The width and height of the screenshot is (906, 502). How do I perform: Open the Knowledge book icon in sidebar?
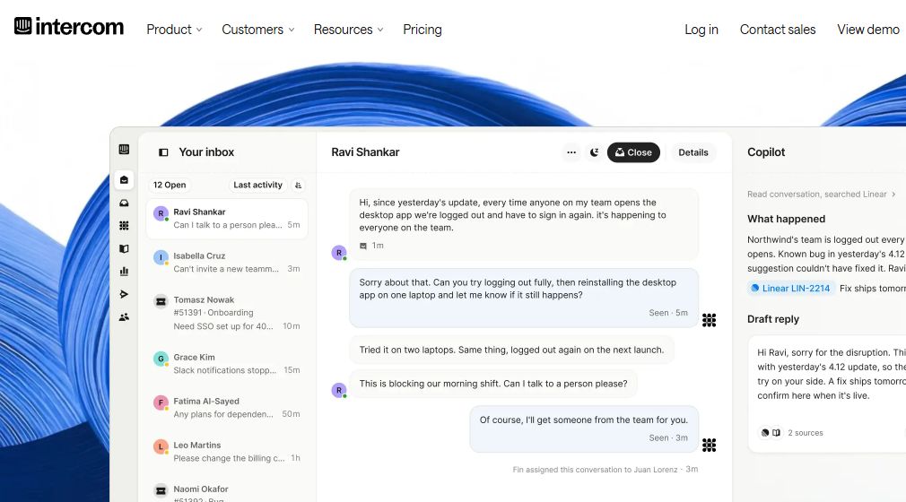pyautogui.click(x=124, y=248)
